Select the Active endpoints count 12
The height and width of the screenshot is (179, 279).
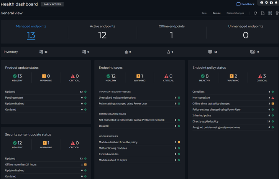click(x=102, y=35)
